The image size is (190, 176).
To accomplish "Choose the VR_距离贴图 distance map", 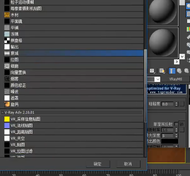I will 74,132.
